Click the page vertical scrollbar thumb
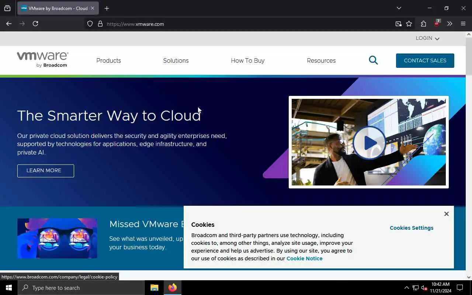This screenshot has width=472, height=295. tap(469, 56)
